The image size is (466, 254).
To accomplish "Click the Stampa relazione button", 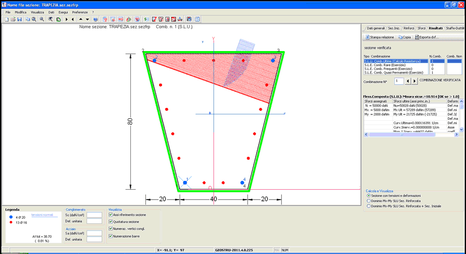I will coord(379,37).
